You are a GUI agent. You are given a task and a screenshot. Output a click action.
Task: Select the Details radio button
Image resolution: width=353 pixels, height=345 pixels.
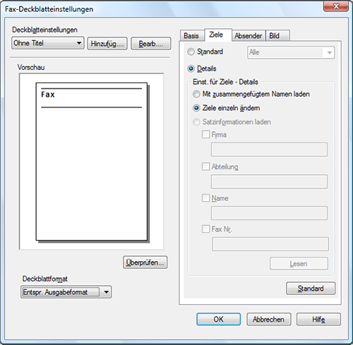(x=191, y=68)
